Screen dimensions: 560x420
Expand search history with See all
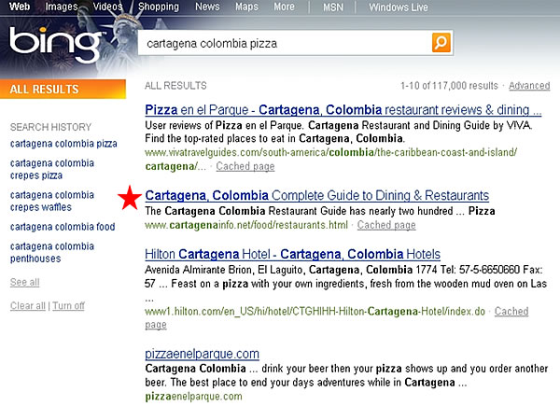point(24,282)
